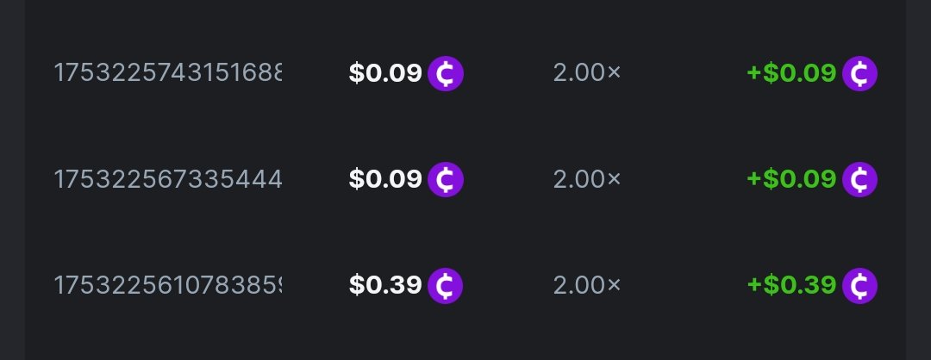Click coin icon beside bet amount in 1753225743 row
The height and width of the screenshot is (360, 931).
[x=446, y=74]
